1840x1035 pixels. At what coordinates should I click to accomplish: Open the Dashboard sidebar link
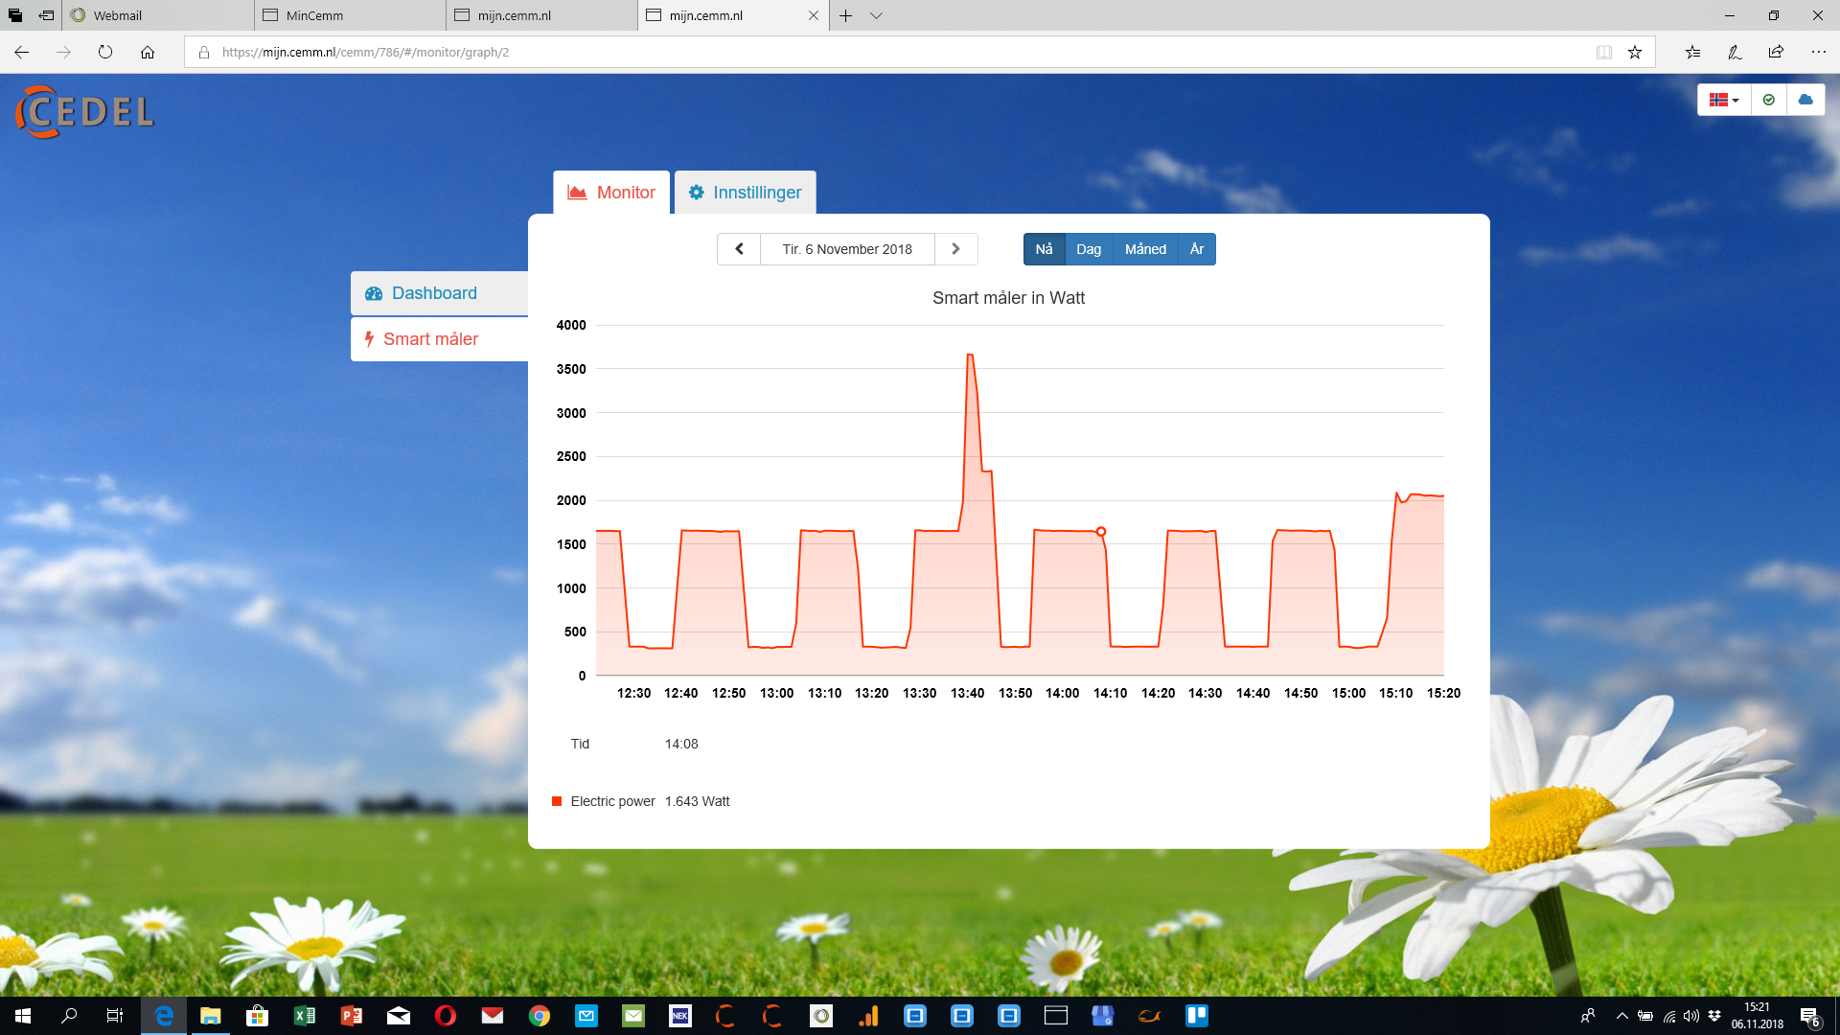click(434, 293)
